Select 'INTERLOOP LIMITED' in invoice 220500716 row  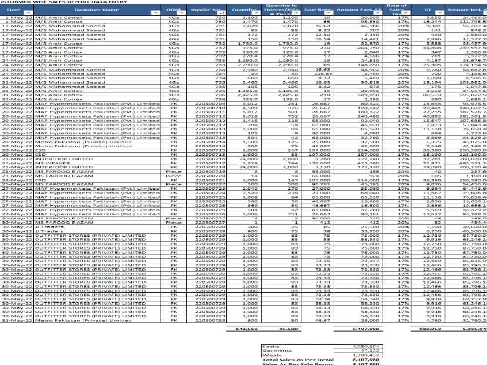point(64,159)
